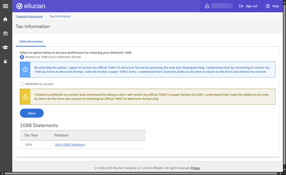Click the horizontal scrollbar right arrow
The height and width of the screenshot is (175, 286).
[281, 174]
